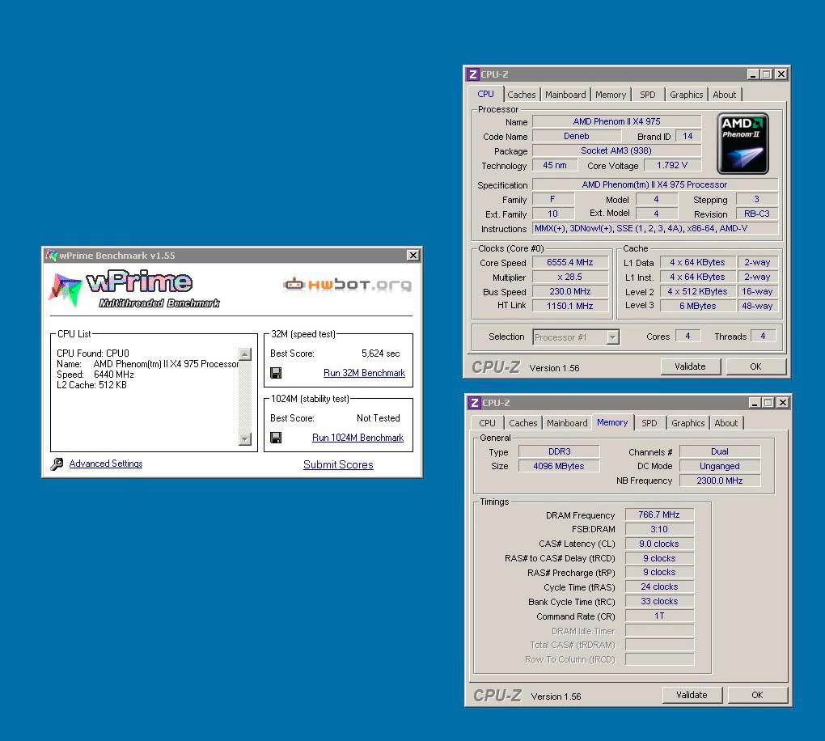
Task: Click the save icon for 1024M score
Action: click(276, 438)
